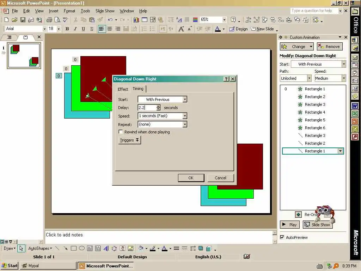
Task: Insert WordArt from the drawing toolbar
Action: click(106, 248)
